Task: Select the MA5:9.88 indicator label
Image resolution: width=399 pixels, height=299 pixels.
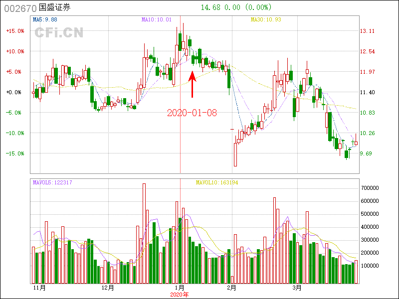Action: (x=45, y=19)
